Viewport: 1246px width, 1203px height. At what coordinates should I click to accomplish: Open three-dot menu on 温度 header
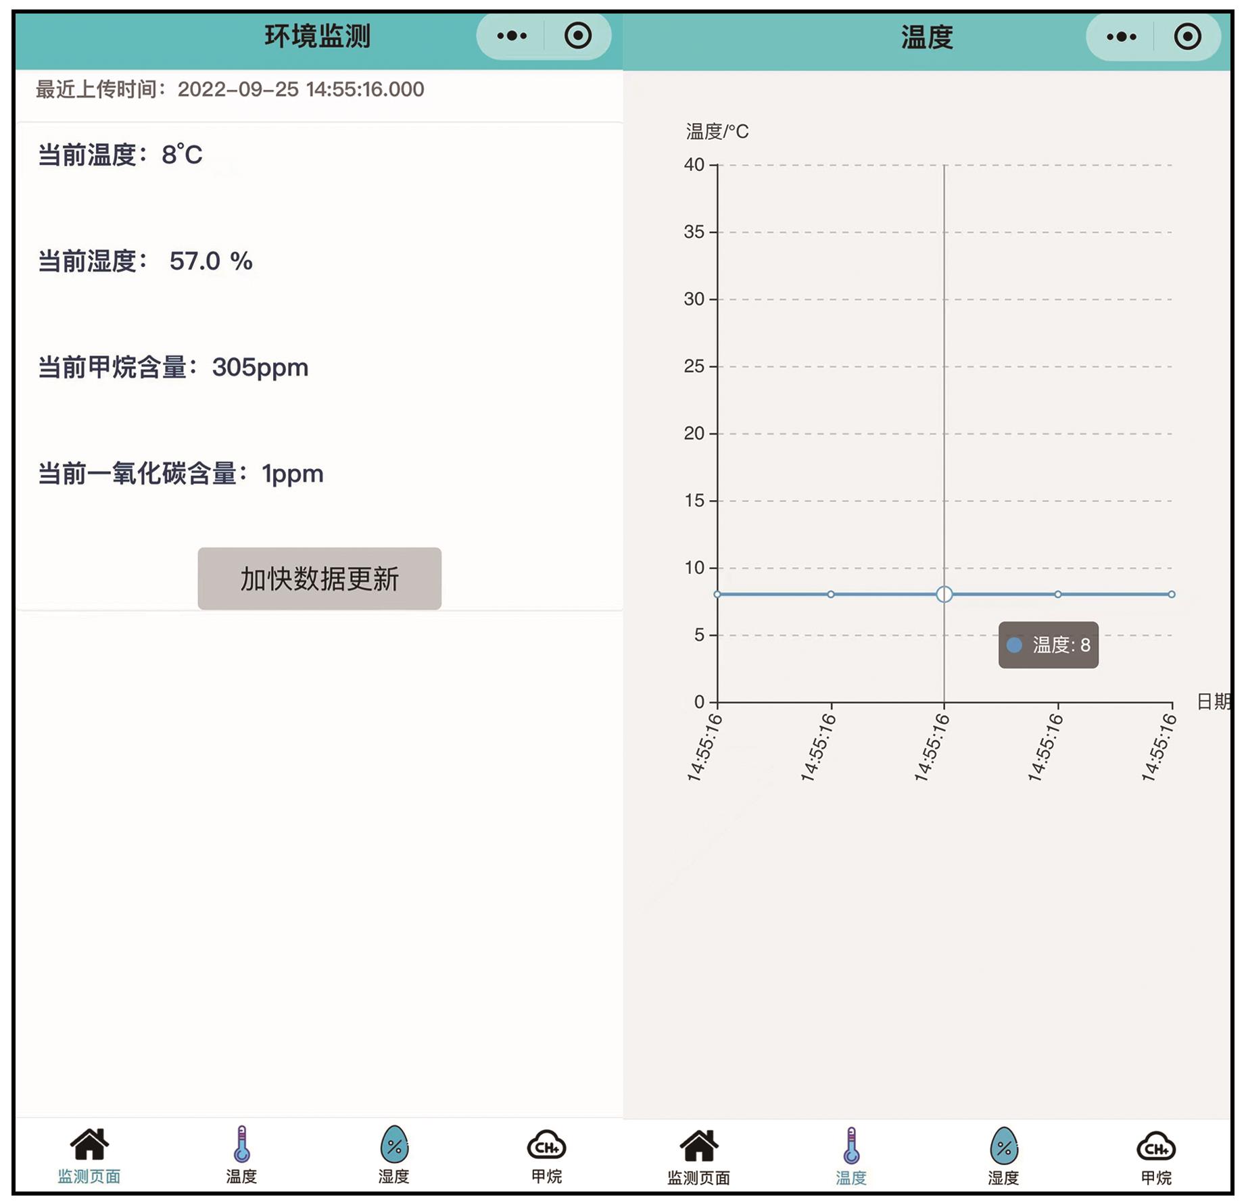click(1121, 37)
